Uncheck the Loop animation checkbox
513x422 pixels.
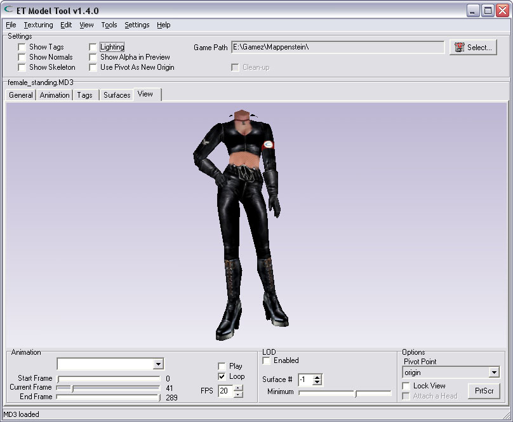[222, 376]
